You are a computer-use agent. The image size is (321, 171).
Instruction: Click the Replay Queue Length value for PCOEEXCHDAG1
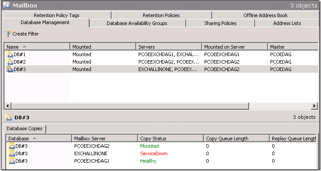pyautogui.click(x=273, y=161)
